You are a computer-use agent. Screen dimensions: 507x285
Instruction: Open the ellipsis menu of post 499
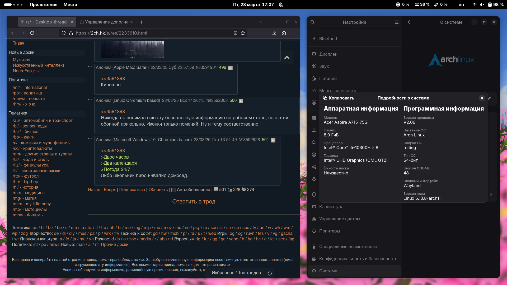pyautogui.click(x=90, y=66)
